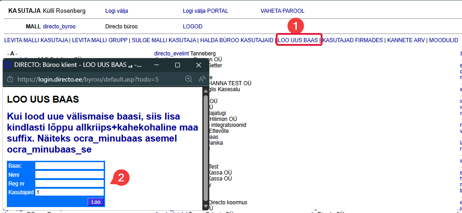Click the Directo logo in popup title bar

pyautogui.click(x=8, y=65)
